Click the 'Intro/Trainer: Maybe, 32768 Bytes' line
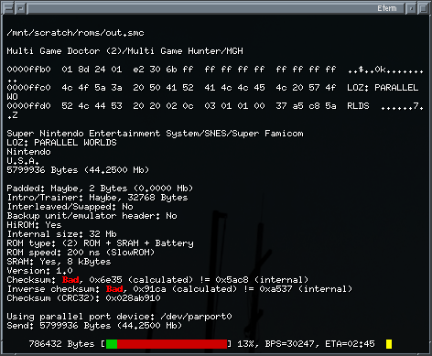Image resolution: width=432 pixels, height=356 pixels. [x=97, y=198]
